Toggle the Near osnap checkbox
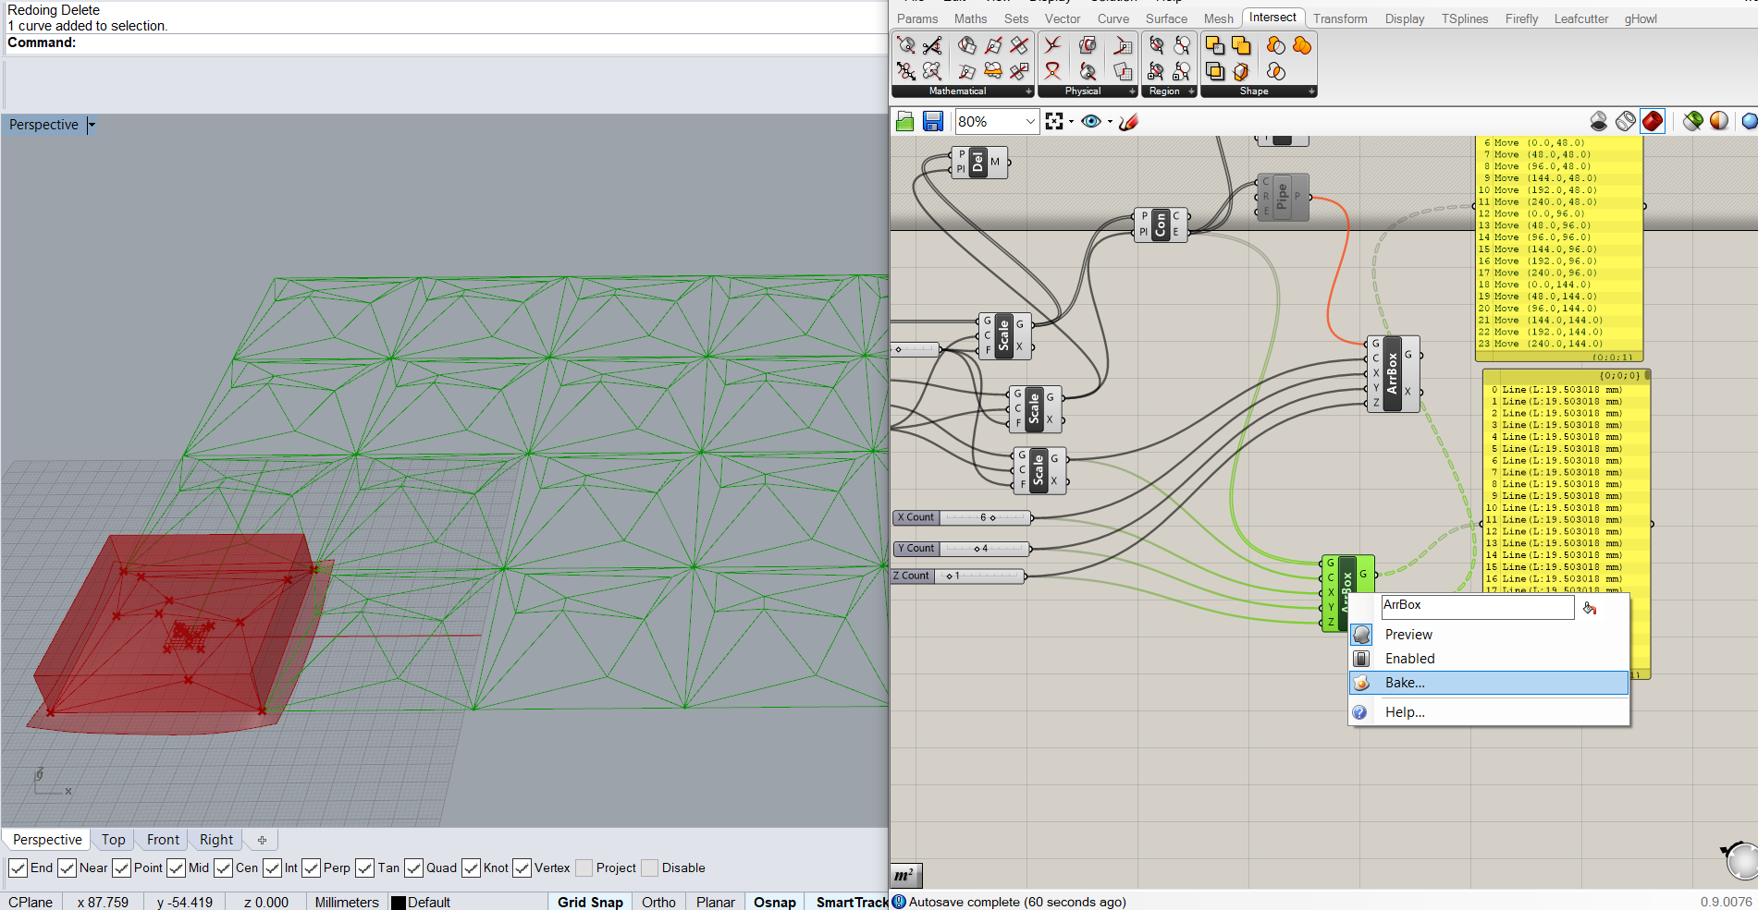 tap(67, 868)
